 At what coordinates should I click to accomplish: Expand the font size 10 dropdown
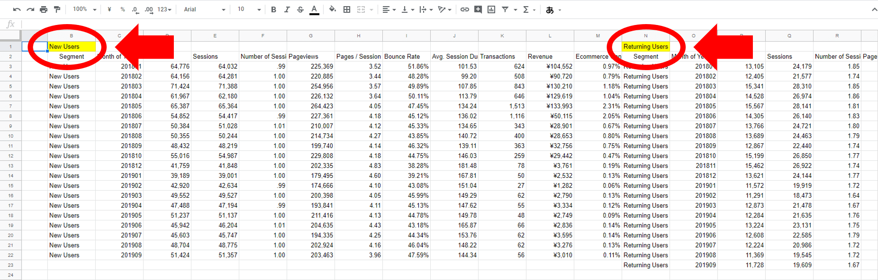pyautogui.click(x=249, y=9)
